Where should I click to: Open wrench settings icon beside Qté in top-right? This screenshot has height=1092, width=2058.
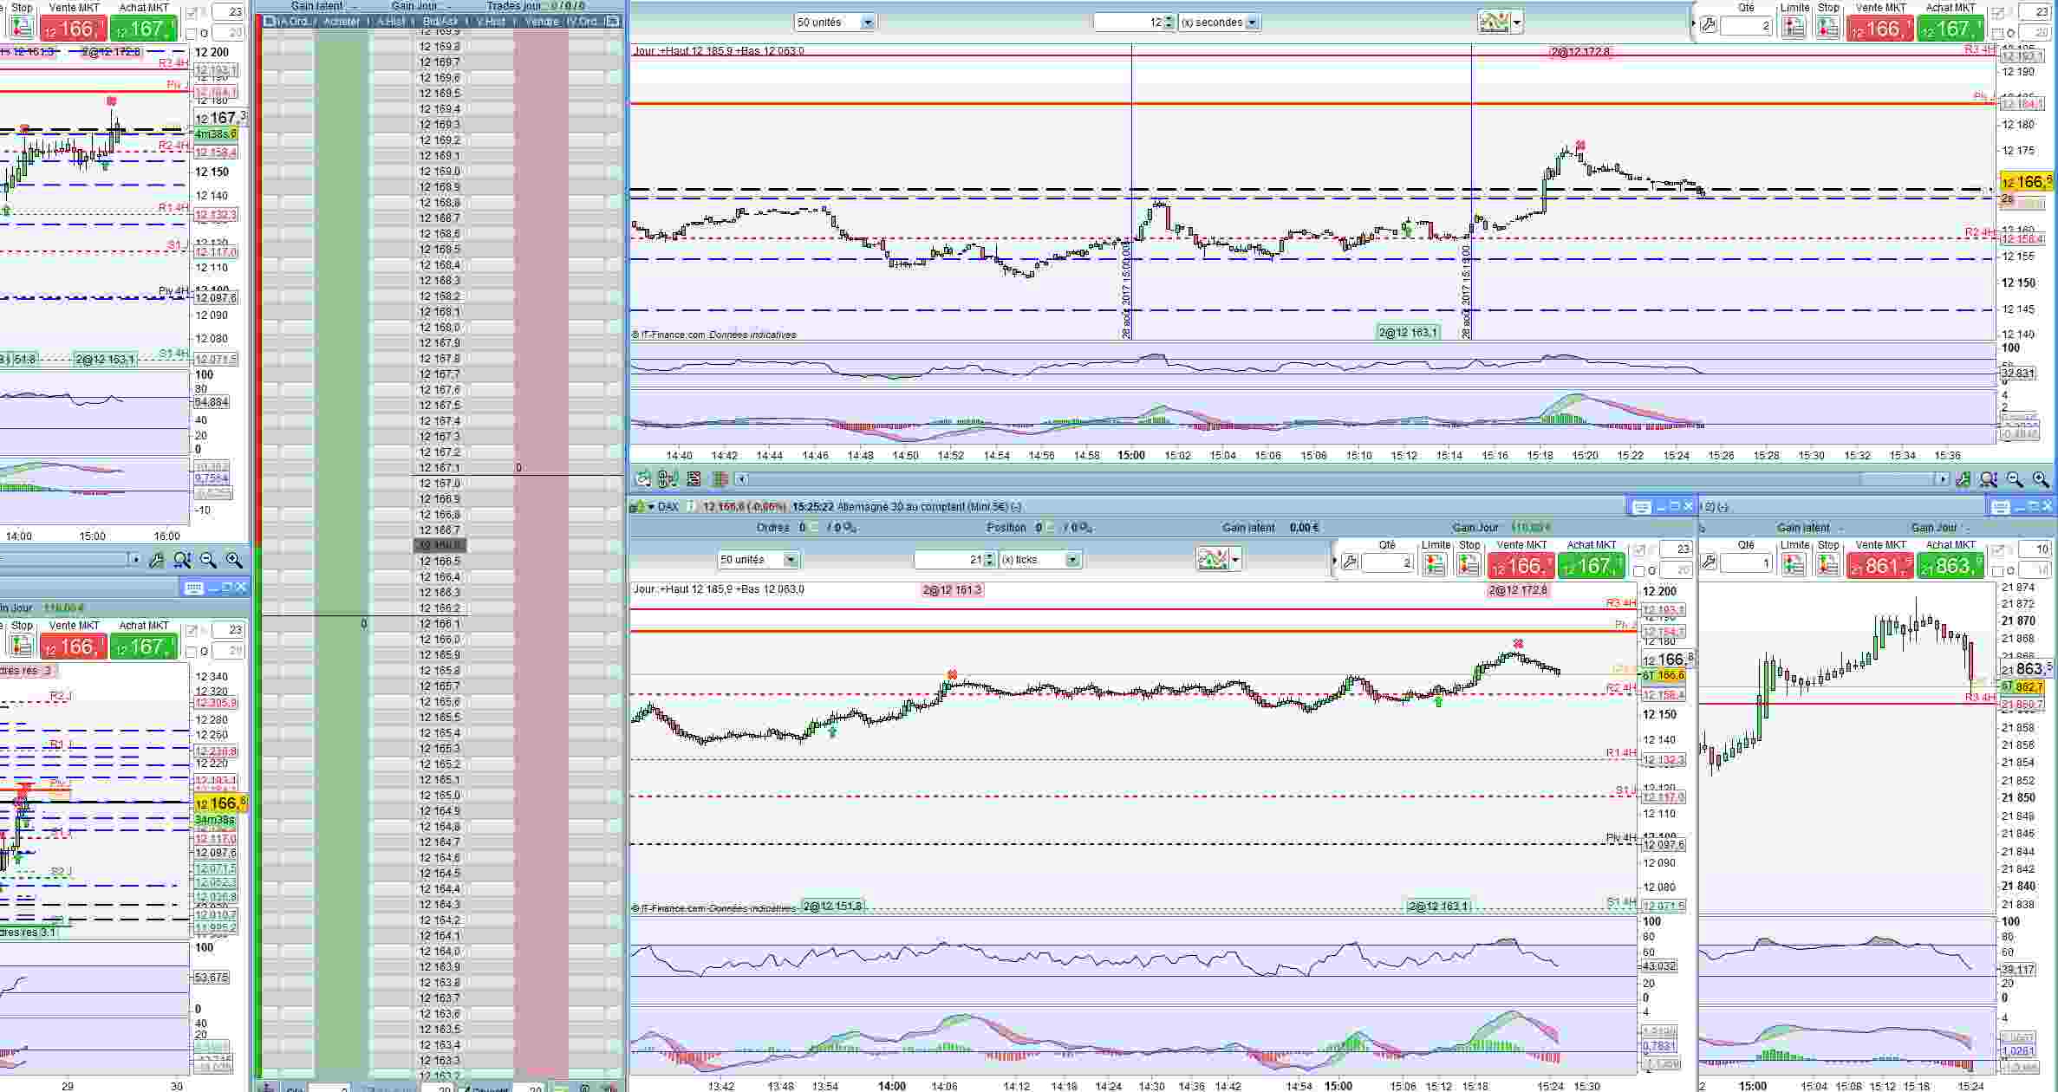[x=1708, y=26]
